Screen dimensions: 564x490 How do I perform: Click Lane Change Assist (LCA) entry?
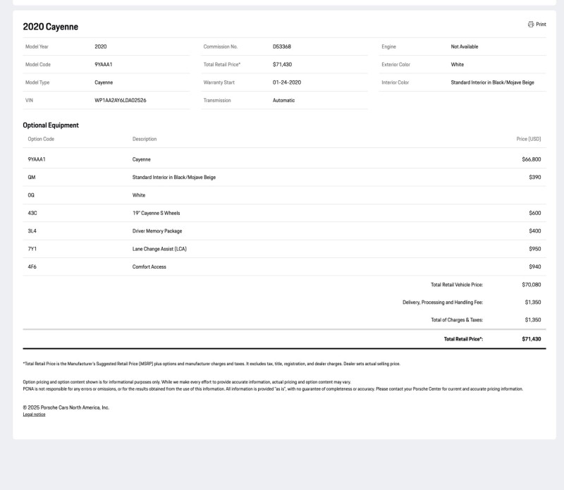point(159,249)
